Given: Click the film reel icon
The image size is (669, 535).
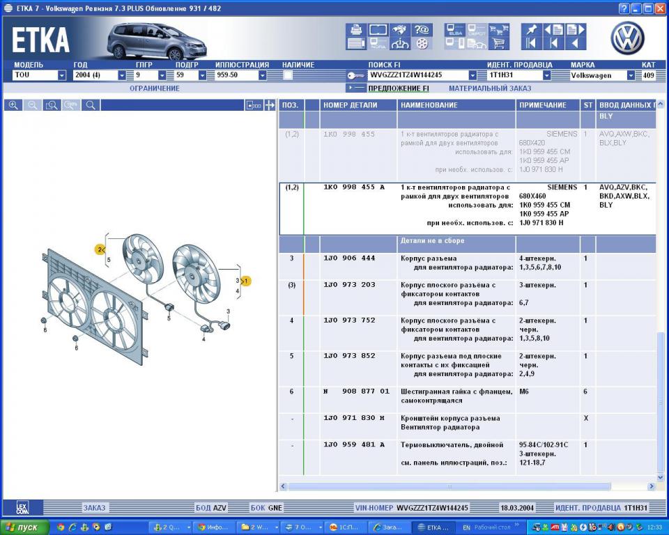Looking at the screenshot, I should (x=422, y=43).
